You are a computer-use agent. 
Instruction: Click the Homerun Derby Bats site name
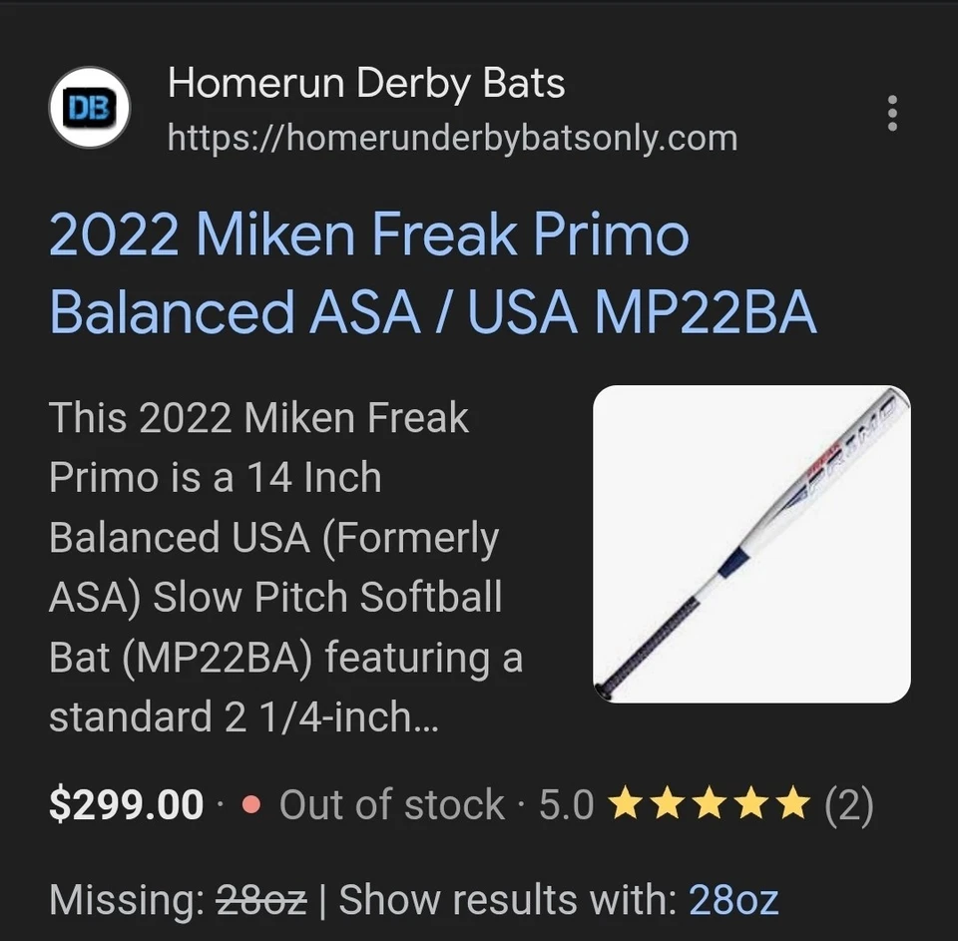tap(365, 83)
